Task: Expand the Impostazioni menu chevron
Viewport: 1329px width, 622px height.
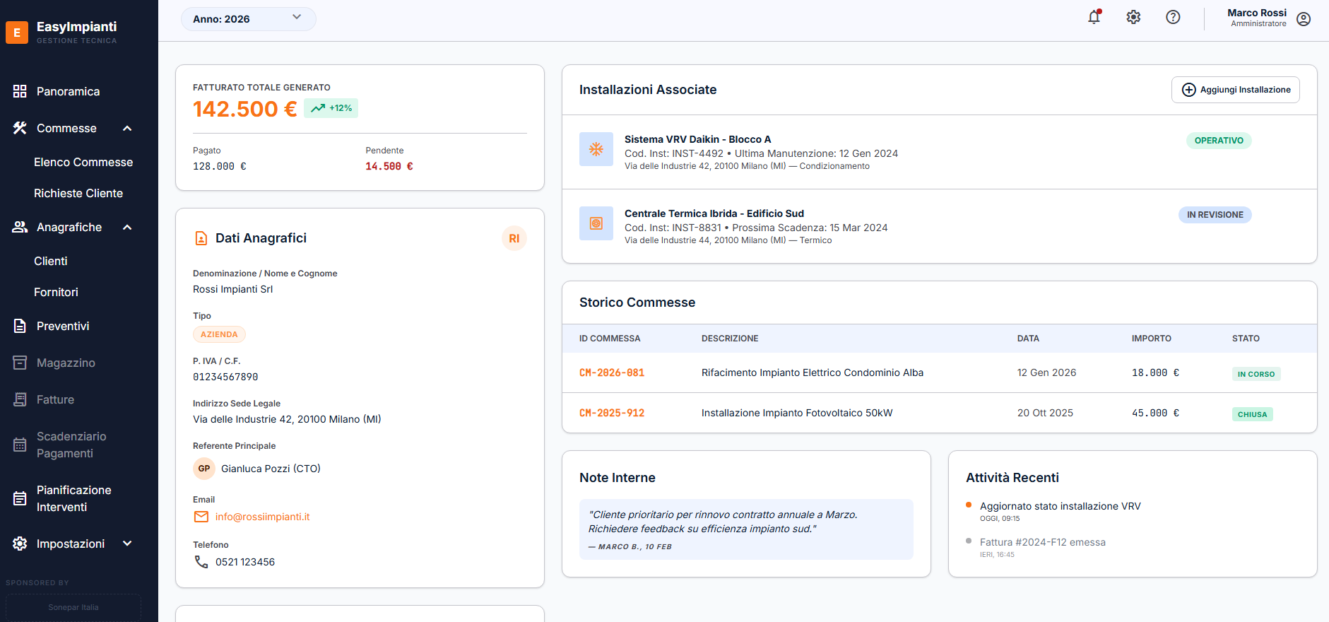Action: (x=127, y=544)
